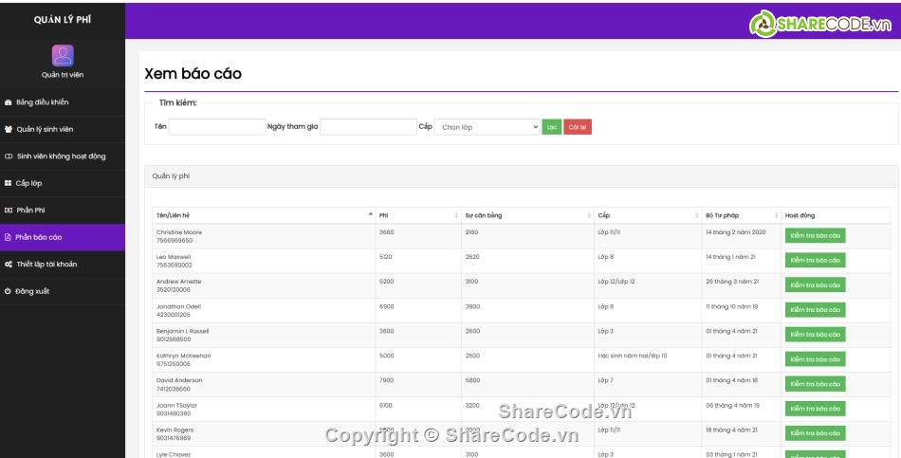The height and width of the screenshot is (458, 901).
Task: Select Phần báo cáo menu item
Action: click(x=62, y=237)
